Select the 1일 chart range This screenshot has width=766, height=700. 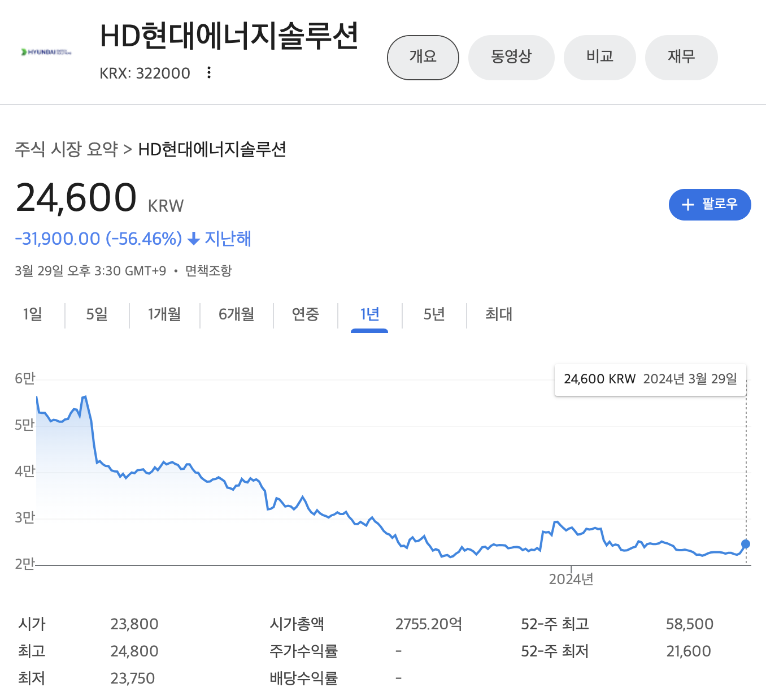pyautogui.click(x=33, y=314)
